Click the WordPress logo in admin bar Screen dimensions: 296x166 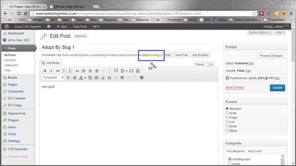pos(7,27)
